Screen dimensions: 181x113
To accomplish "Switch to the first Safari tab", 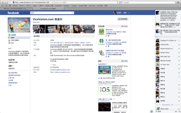I will (x=16, y=9).
